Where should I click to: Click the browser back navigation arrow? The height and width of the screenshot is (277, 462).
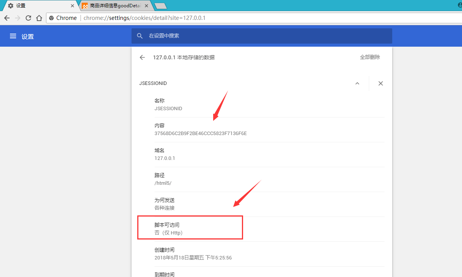(x=7, y=18)
